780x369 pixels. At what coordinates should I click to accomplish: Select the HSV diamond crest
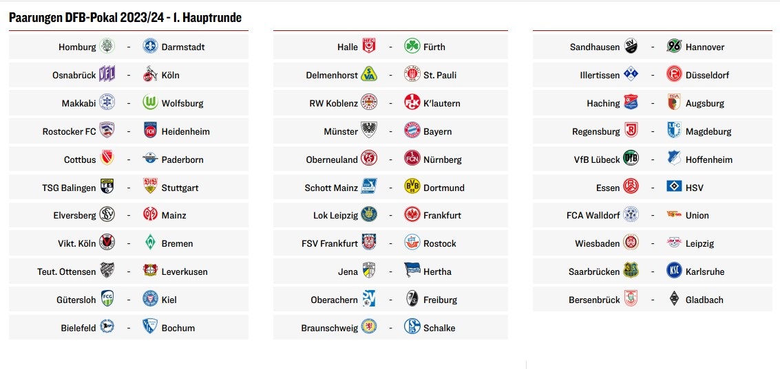pyautogui.click(x=674, y=187)
